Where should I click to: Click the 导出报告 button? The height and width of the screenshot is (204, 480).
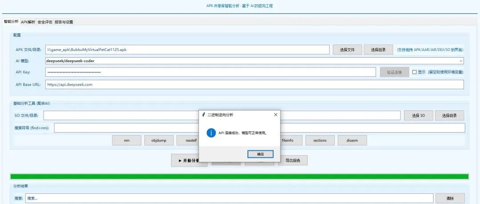point(293,161)
